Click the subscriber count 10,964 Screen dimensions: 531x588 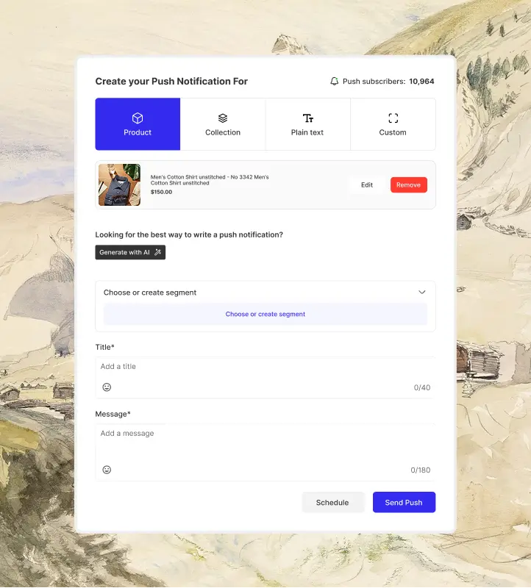(421, 82)
